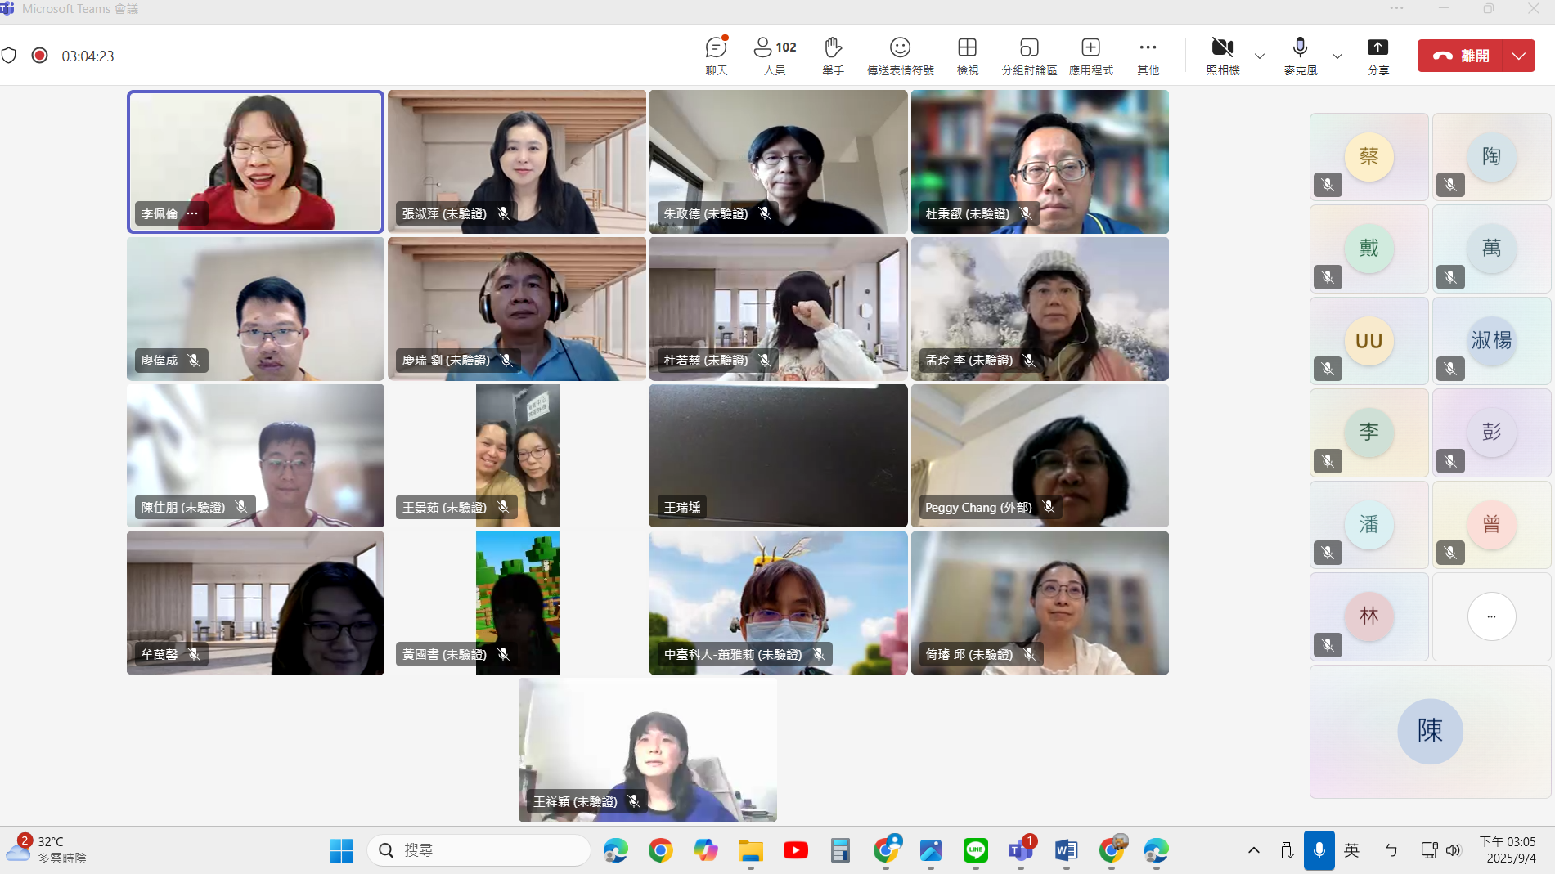Viewport: 1555px width, 874px height.
Task: Open the send reactions (傳送表情符號) menu
Action: [900, 55]
